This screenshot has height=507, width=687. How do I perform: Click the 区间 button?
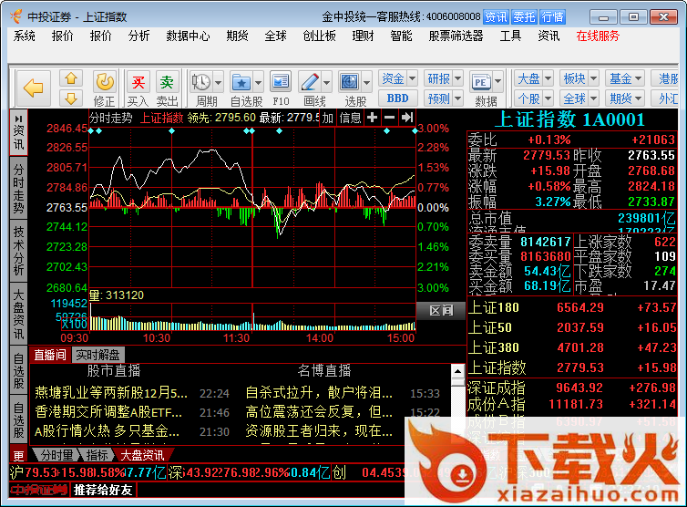click(441, 311)
